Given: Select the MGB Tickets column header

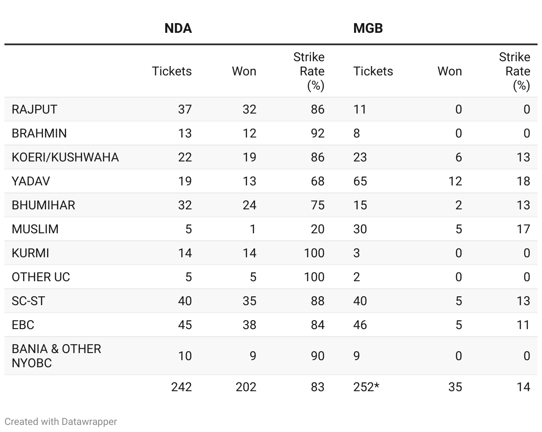Looking at the screenshot, I should (x=373, y=71).
